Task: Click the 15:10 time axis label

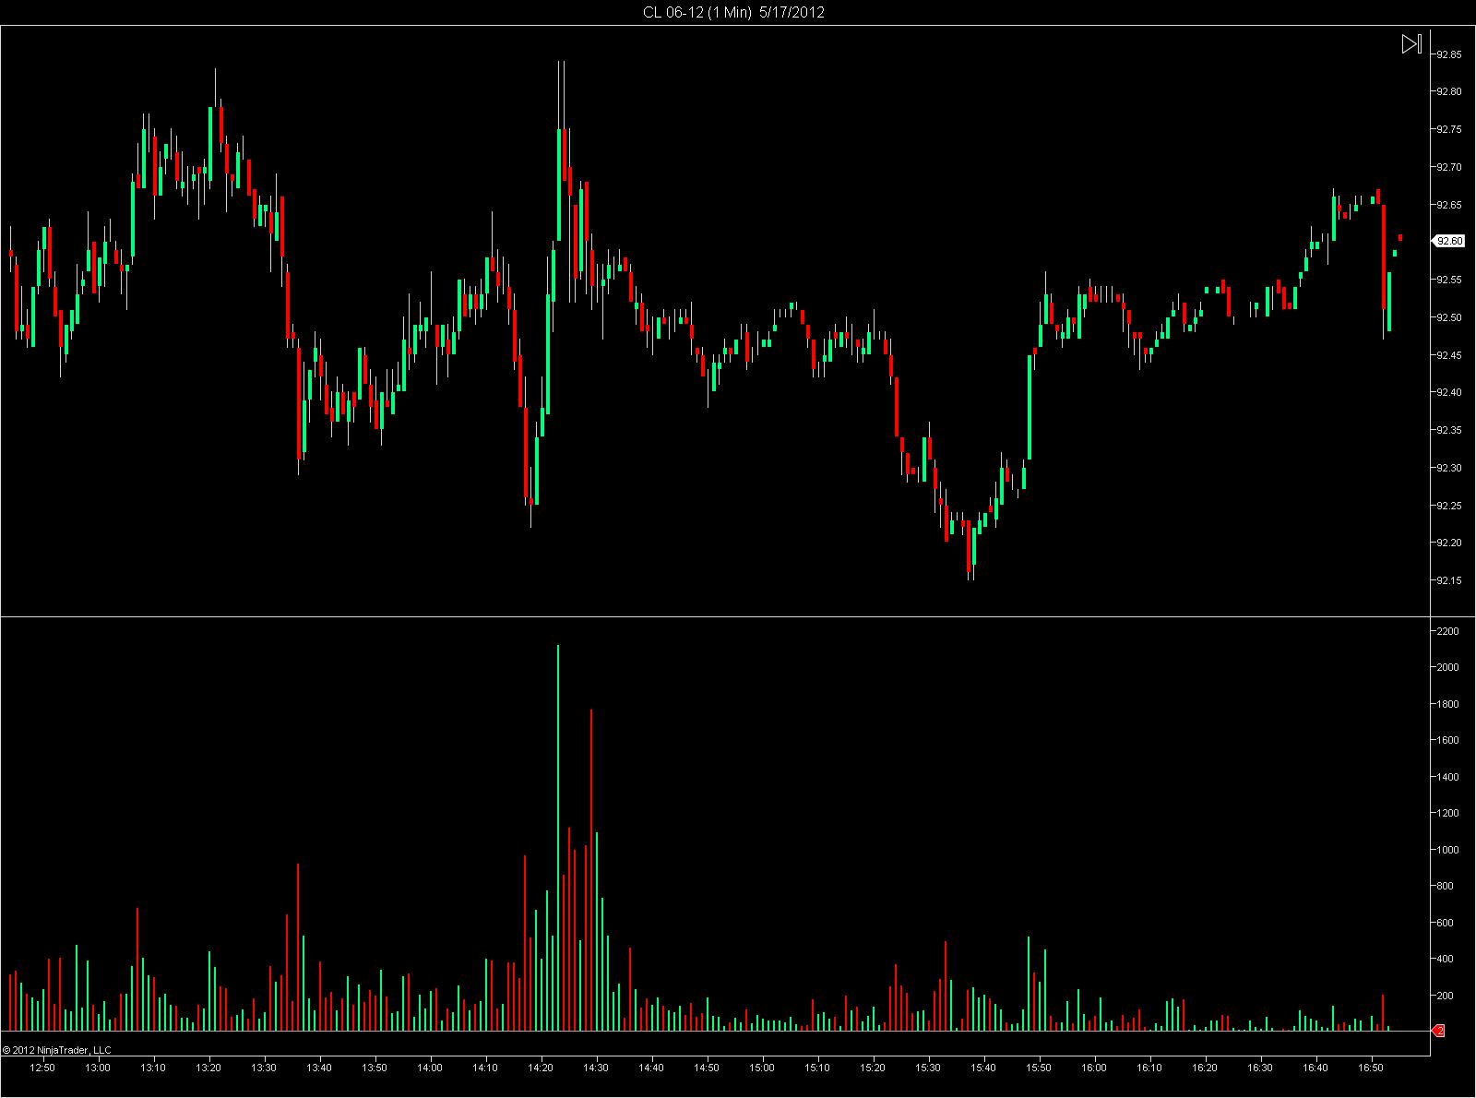Action: click(x=817, y=1068)
